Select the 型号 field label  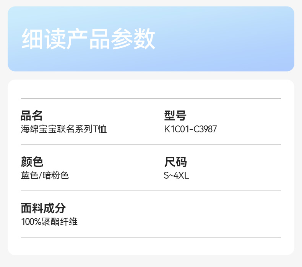click(175, 115)
